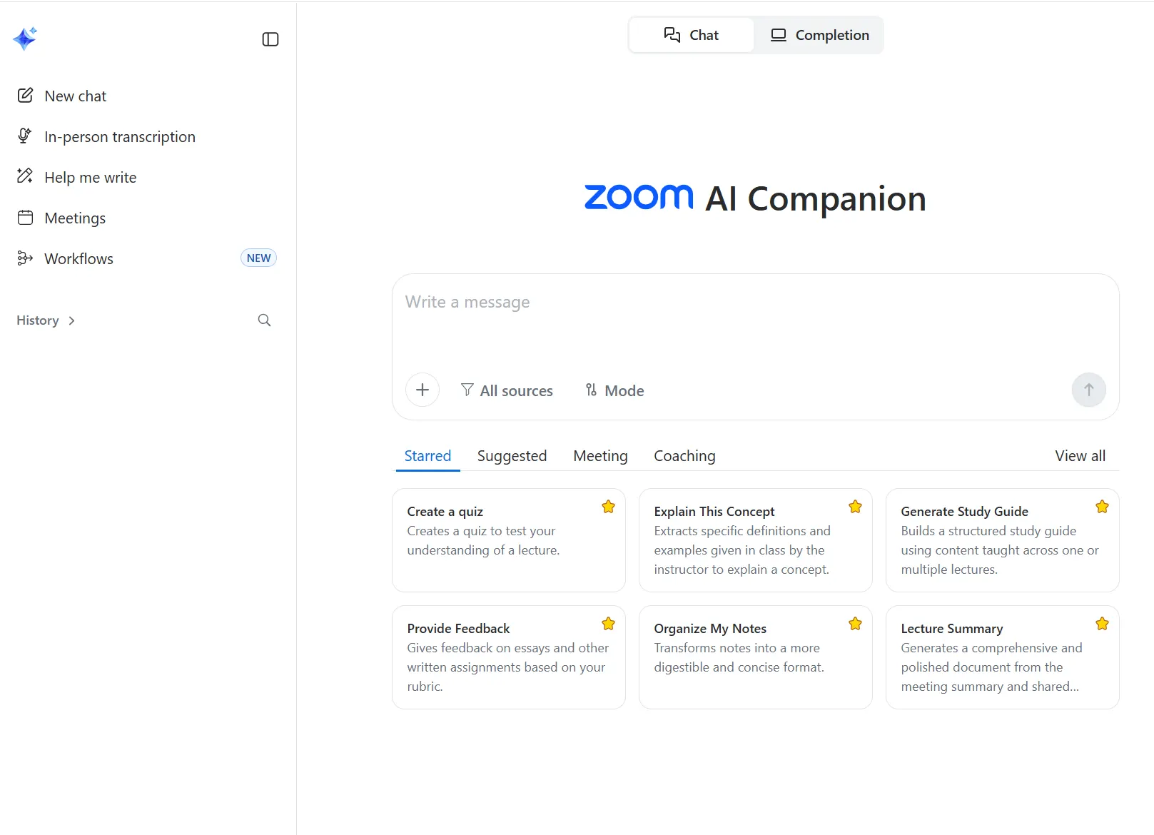Select the Coaching prompts tab
1154x835 pixels.
click(684, 456)
